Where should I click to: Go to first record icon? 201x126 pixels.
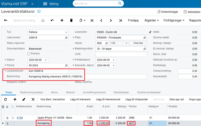92,20
